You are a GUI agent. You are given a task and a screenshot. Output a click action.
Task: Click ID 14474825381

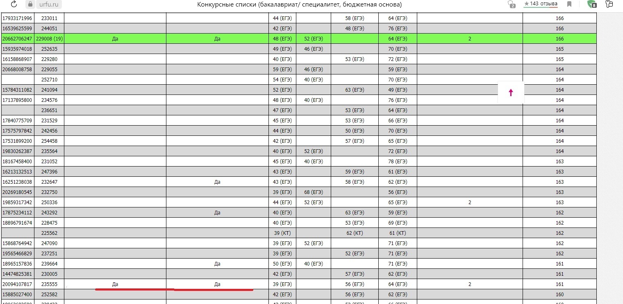pyautogui.click(x=17, y=274)
